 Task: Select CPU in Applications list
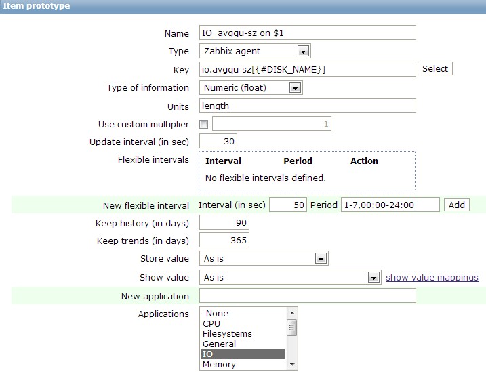(x=243, y=323)
